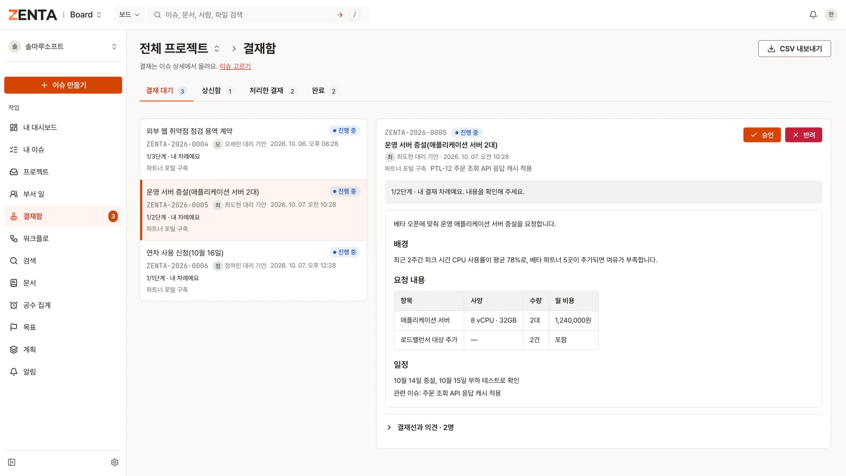Click 정하린 avatar in leave request card
Image resolution: width=846 pixels, height=476 pixels.
coord(217,266)
